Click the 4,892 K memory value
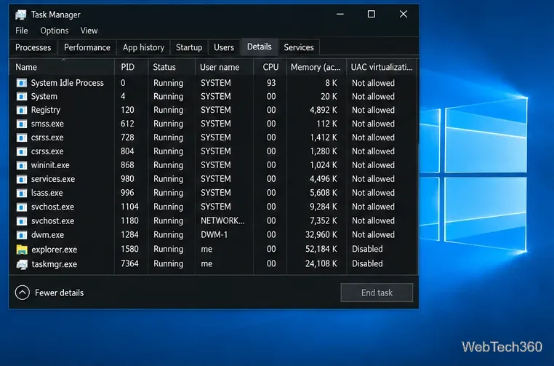 pyautogui.click(x=324, y=110)
